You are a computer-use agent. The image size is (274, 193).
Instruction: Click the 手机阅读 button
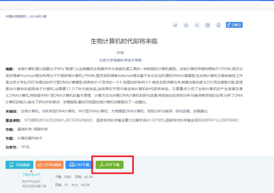[x=19, y=165]
